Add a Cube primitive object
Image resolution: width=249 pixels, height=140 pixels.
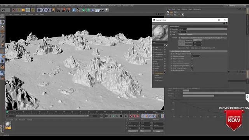tap(74, 10)
